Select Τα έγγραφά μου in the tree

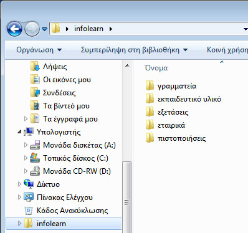[x=70, y=119]
